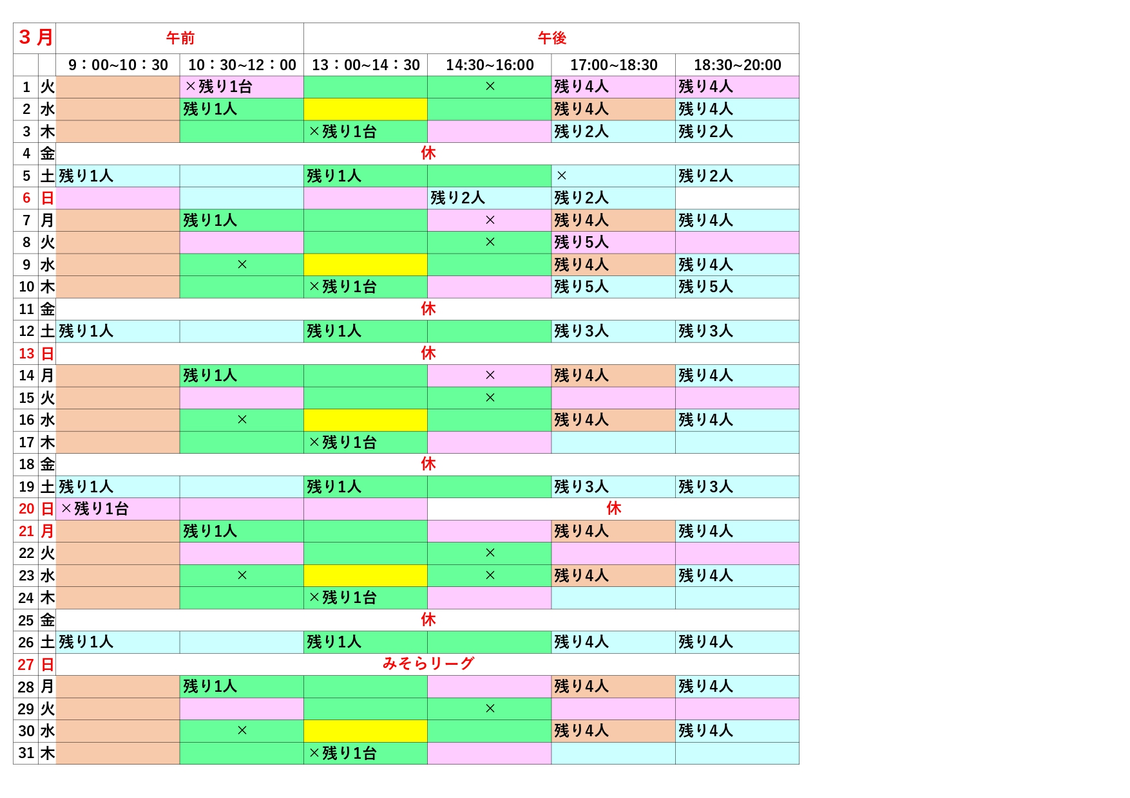Click "残り2人" in the 5 土 row
1130x798 pixels.
point(705,176)
